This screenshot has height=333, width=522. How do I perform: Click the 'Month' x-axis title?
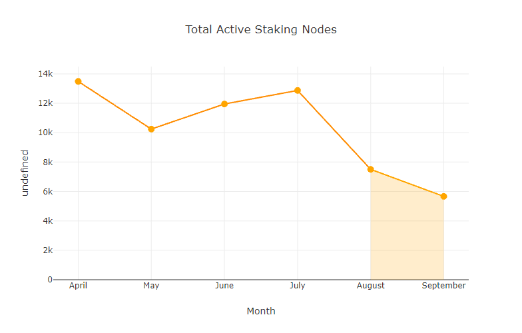(x=261, y=311)
